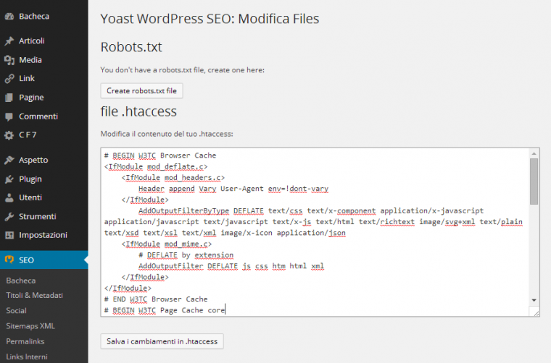The width and height of the screenshot is (551, 363).
Task: Open the Articoli menu
Action: coord(32,40)
